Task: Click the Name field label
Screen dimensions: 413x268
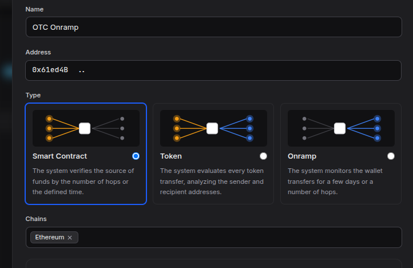Action: click(x=34, y=9)
